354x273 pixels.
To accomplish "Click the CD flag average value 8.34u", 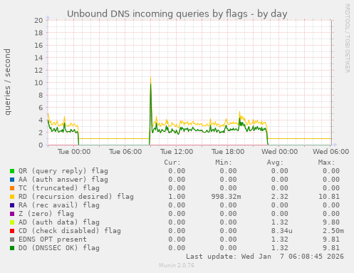I will click(282, 231).
